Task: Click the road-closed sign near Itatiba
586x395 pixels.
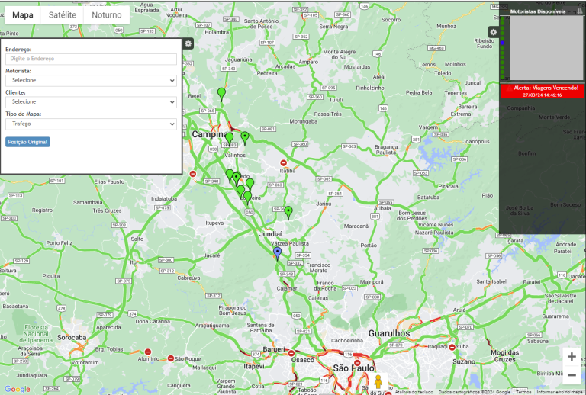Action: (284, 162)
